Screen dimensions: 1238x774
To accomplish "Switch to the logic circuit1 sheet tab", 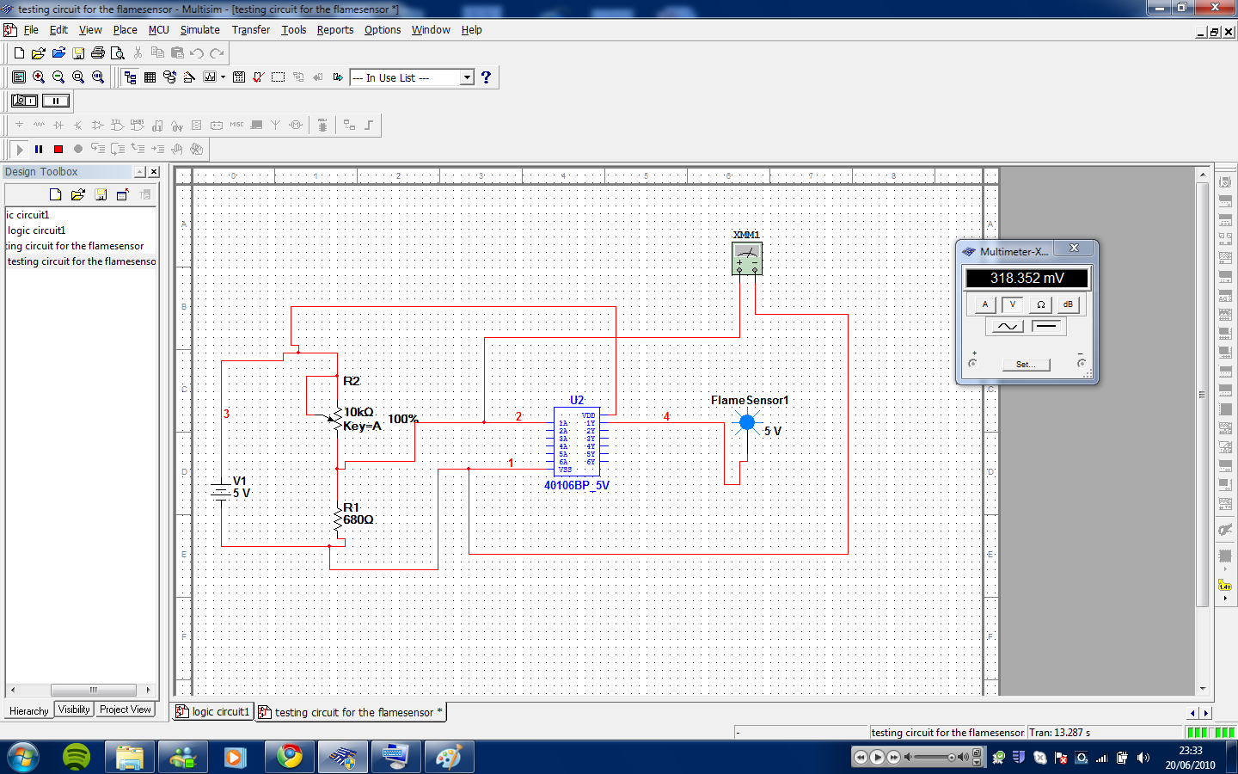I will point(213,712).
